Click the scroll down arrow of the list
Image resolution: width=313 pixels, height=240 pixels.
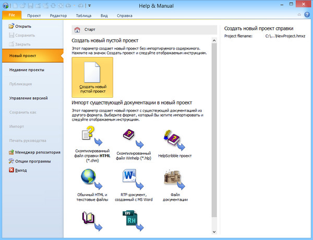[x=214, y=233]
